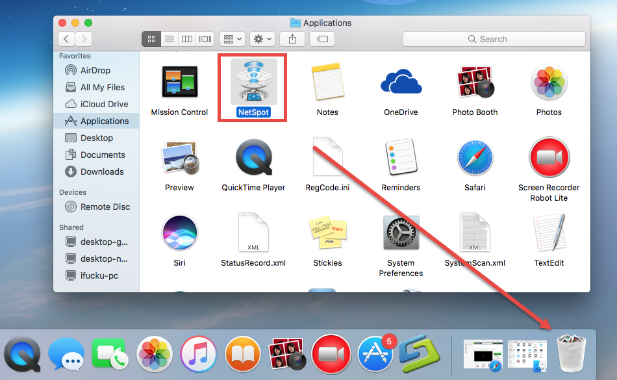Viewport: 617px width, 380px height.
Task: Open Mission Control
Action: tap(179, 82)
